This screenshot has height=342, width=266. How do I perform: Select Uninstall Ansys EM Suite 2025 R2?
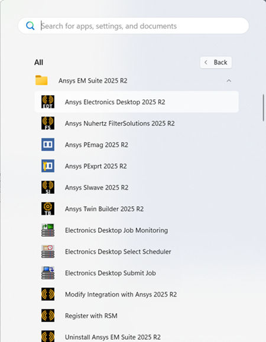137,334
